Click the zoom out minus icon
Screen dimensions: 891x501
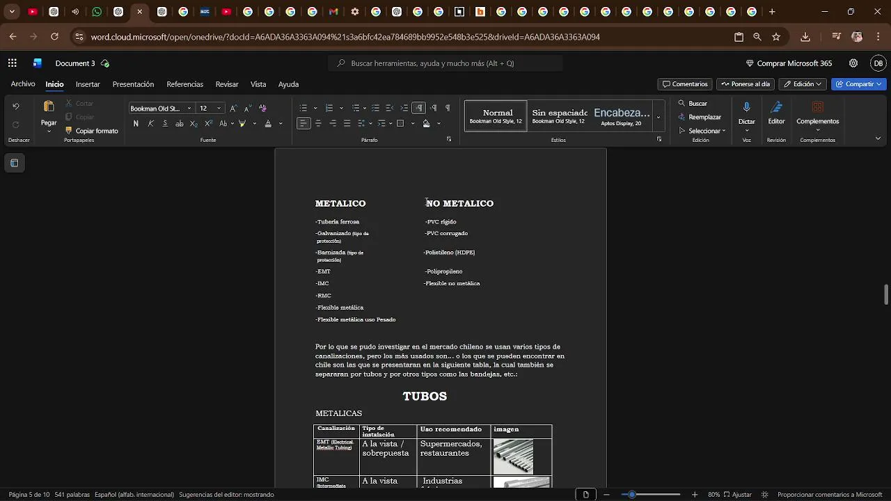point(606,495)
